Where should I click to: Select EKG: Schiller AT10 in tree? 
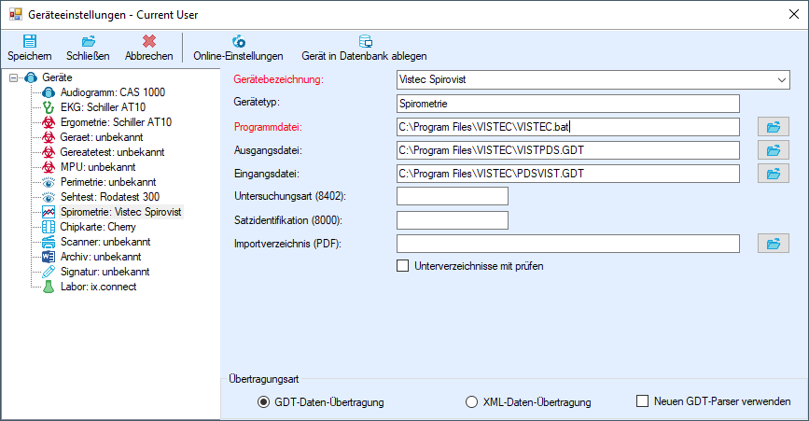[x=103, y=107]
